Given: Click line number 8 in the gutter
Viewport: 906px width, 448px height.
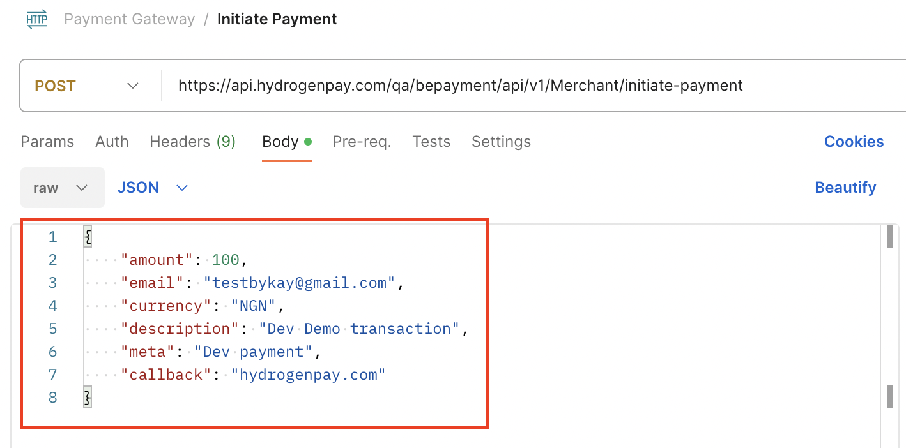Looking at the screenshot, I should click(52, 398).
